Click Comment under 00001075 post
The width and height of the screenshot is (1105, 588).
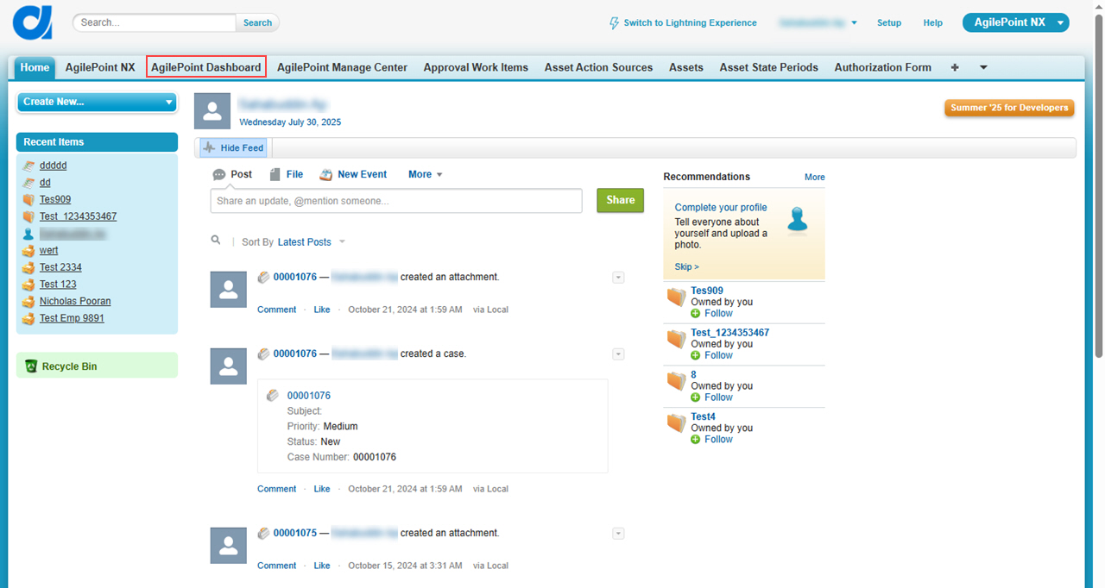[276, 566]
